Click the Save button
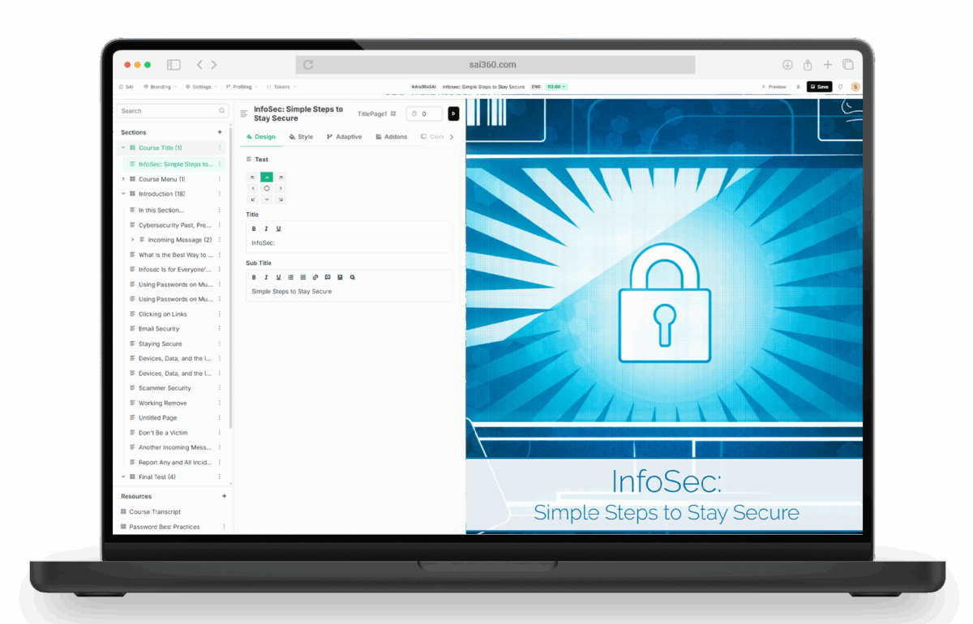This screenshot has height=624, width=973. point(819,87)
